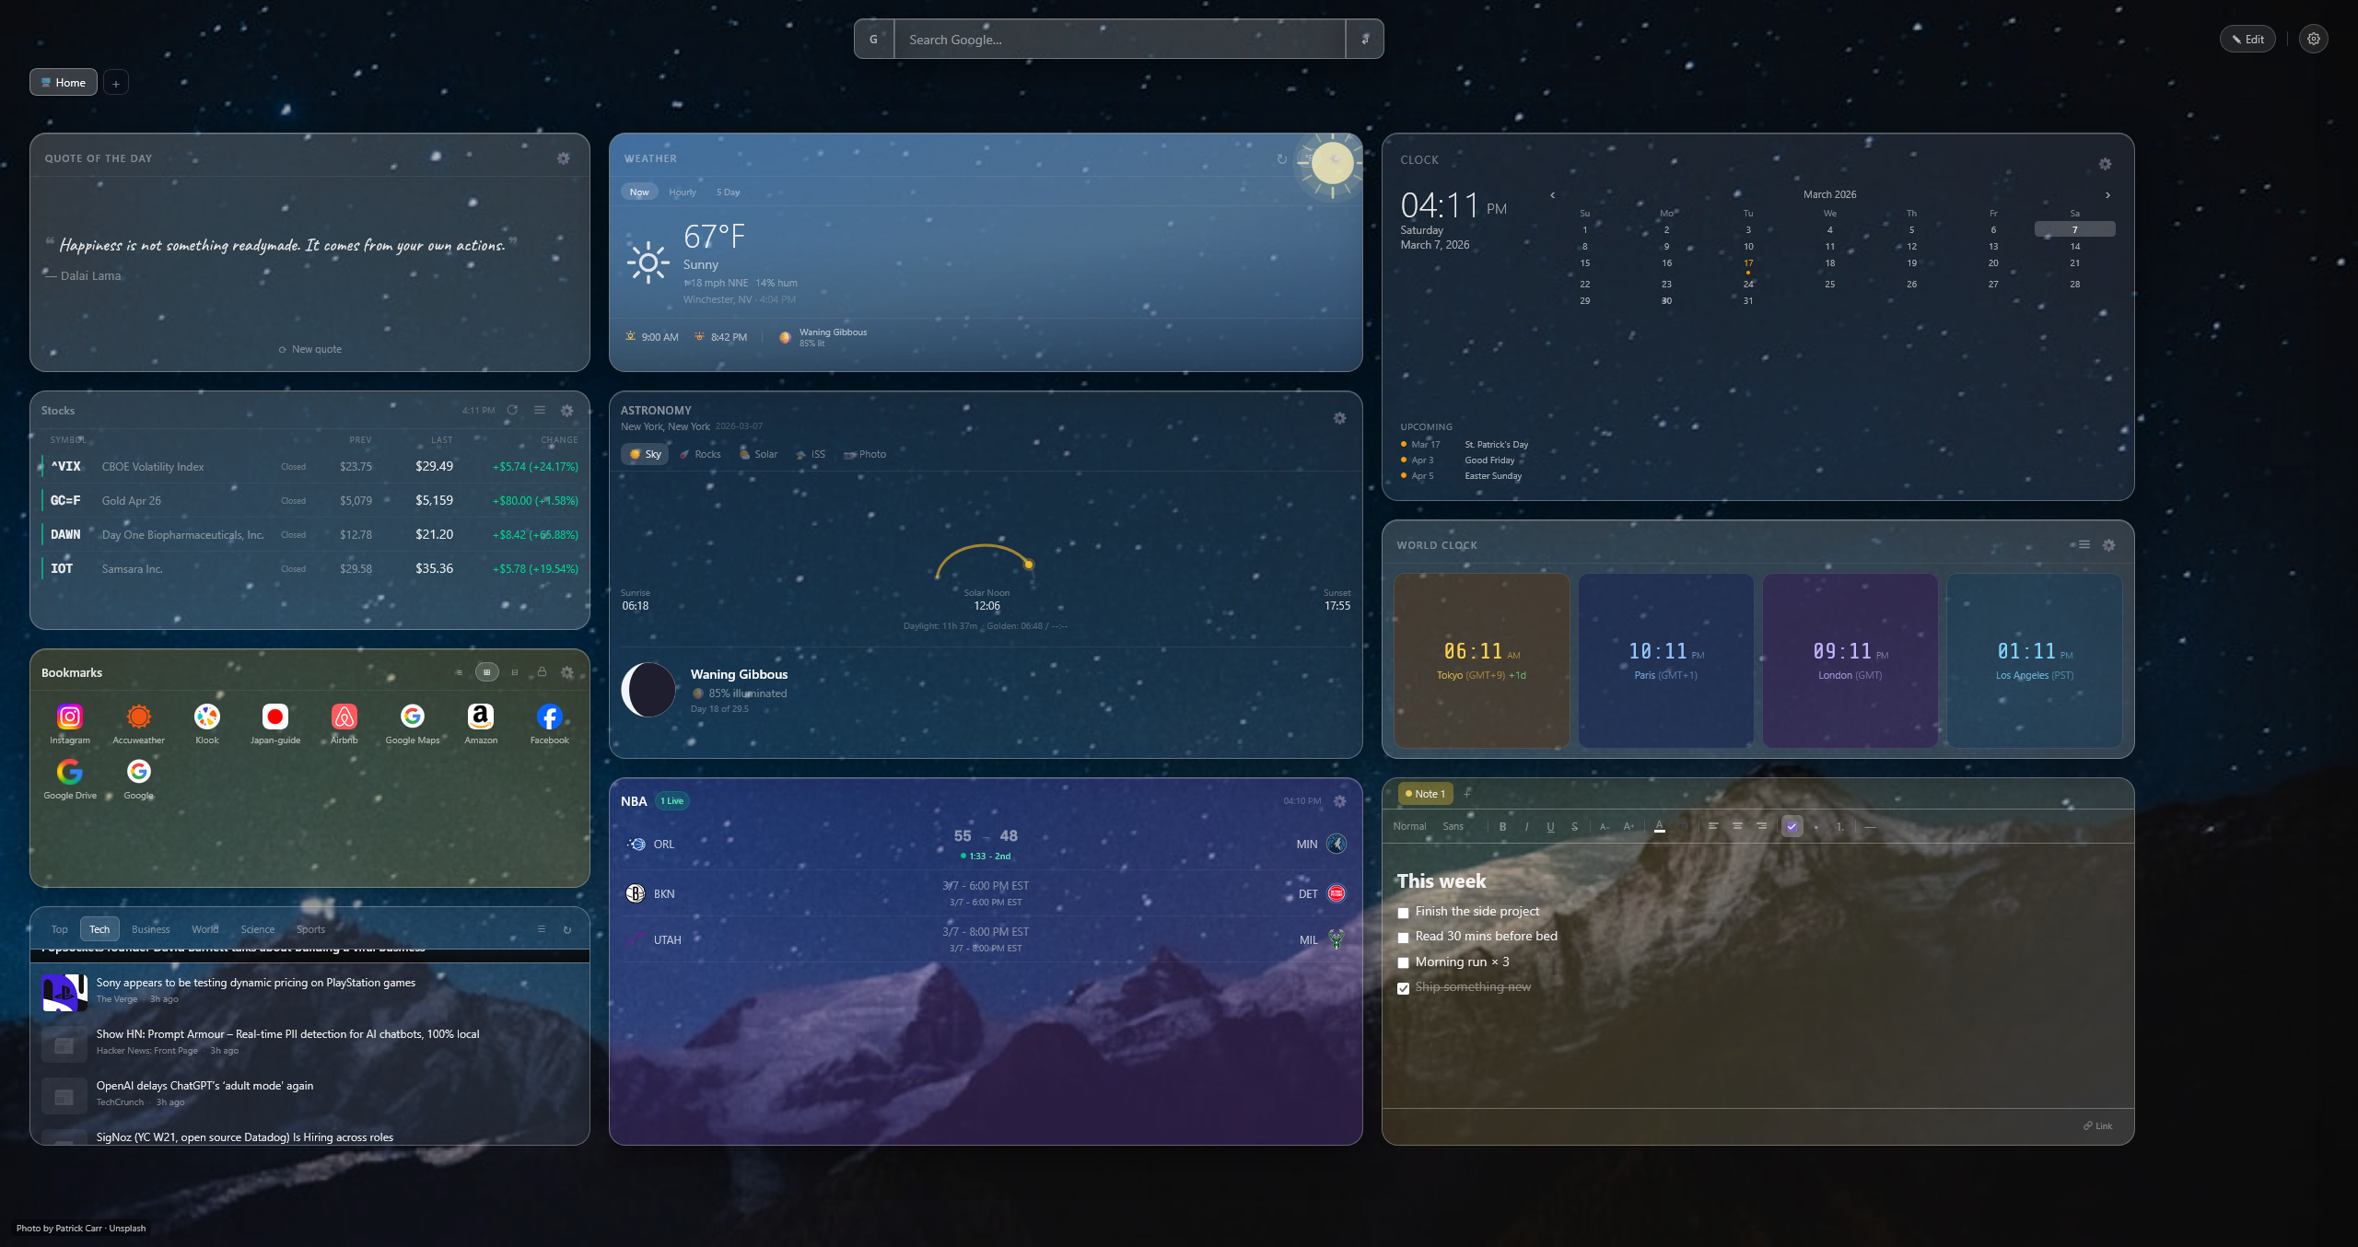This screenshot has width=2358, height=1247.
Task: Check off 'Finish the side project'
Action: (x=1403, y=912)
